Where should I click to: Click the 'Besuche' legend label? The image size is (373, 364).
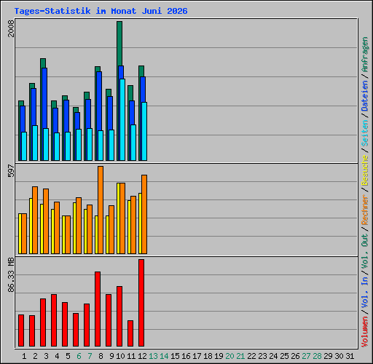pyautogui.click(x=365, y=170)
